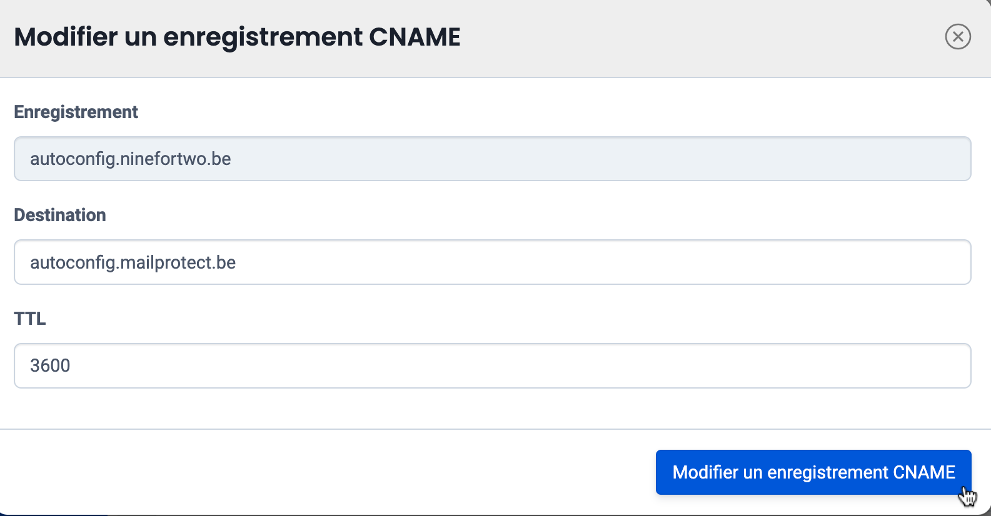
Task: Click the autoconfig.mailprotect.be text
Action: [x=133, y=262]
